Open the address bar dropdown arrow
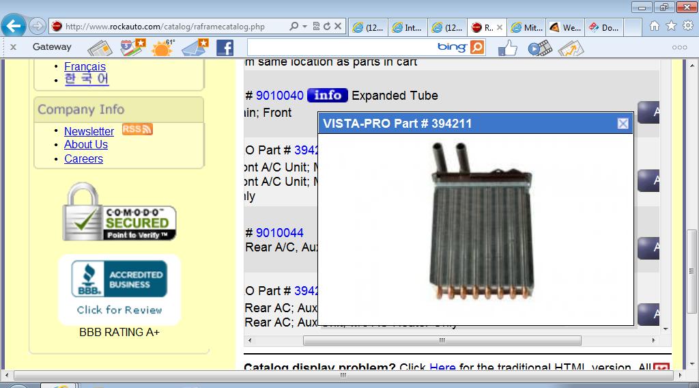This screenshot has height=388, width=699. tap(305, 27)
